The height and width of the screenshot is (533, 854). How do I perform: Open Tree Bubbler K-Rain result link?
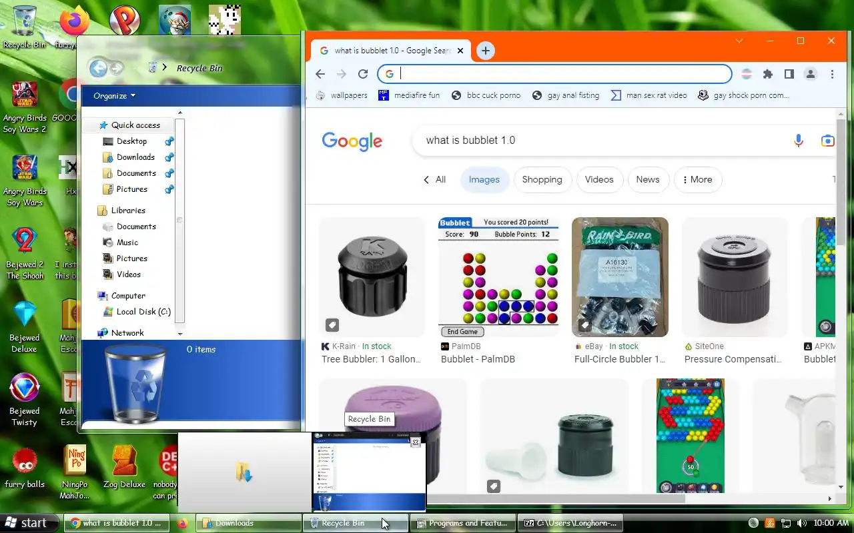point(371,359)
